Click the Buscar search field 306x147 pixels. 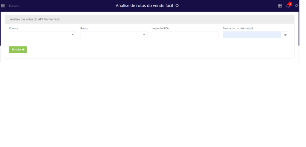[x=14, y=6]
